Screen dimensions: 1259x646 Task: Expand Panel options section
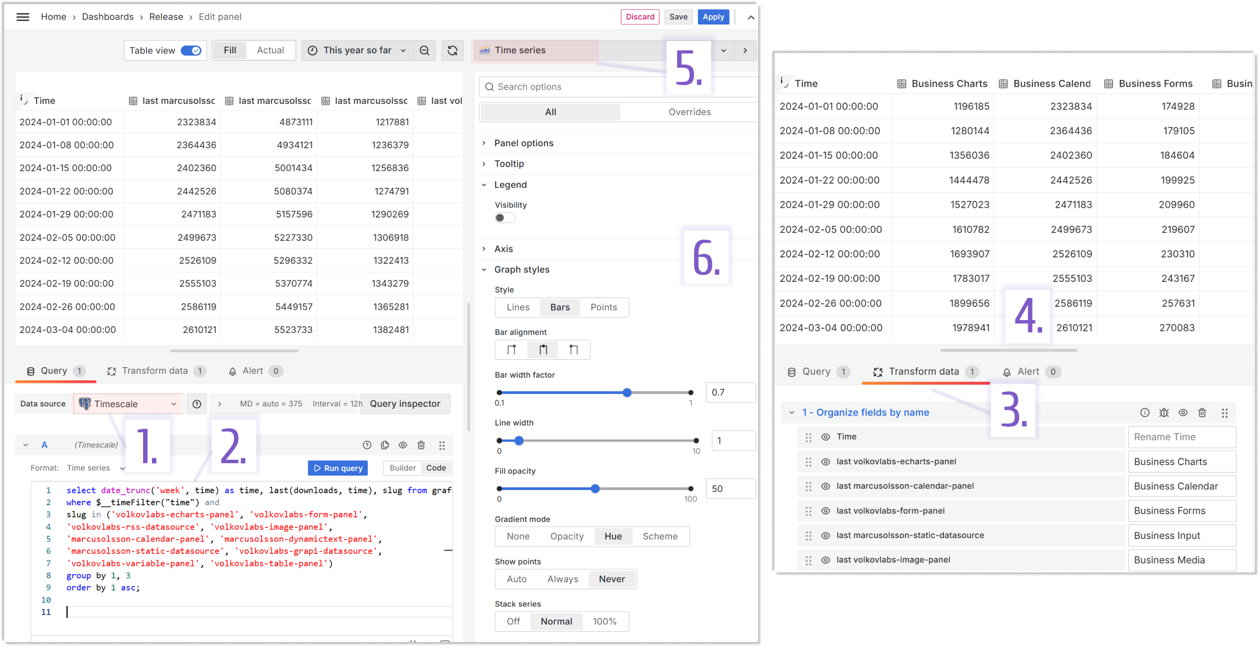pyautogui.click(x=523, y=144)
